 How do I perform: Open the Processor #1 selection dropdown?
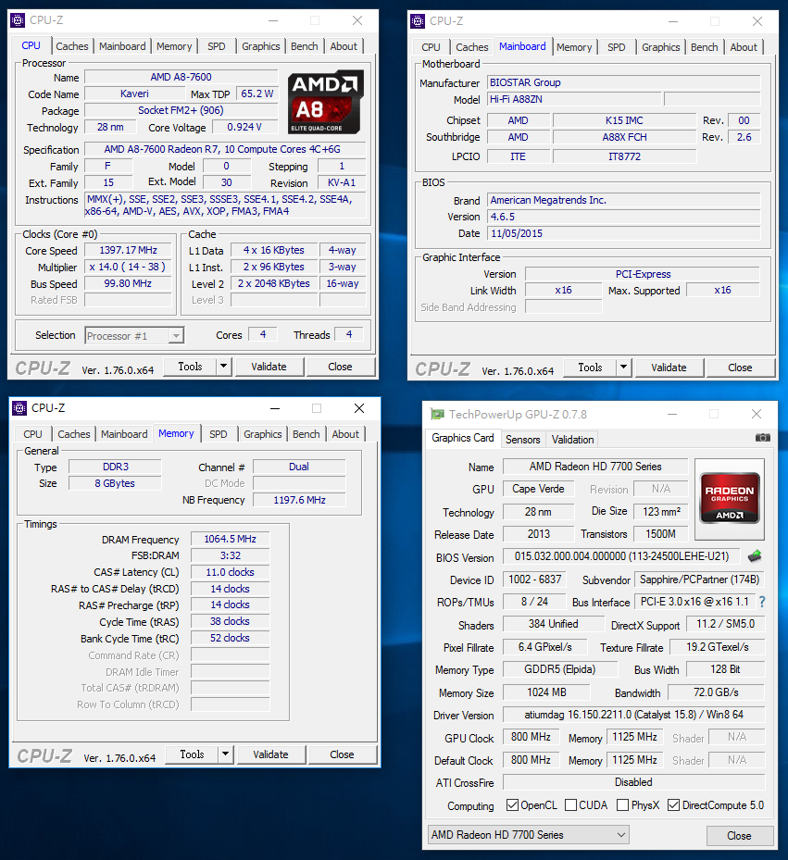[134, 336]
